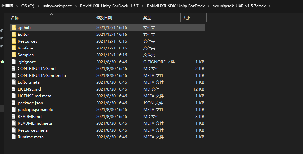Click the Runtime.meta file icon
Viewport: 303px width, 154px height.
(13, 137)
